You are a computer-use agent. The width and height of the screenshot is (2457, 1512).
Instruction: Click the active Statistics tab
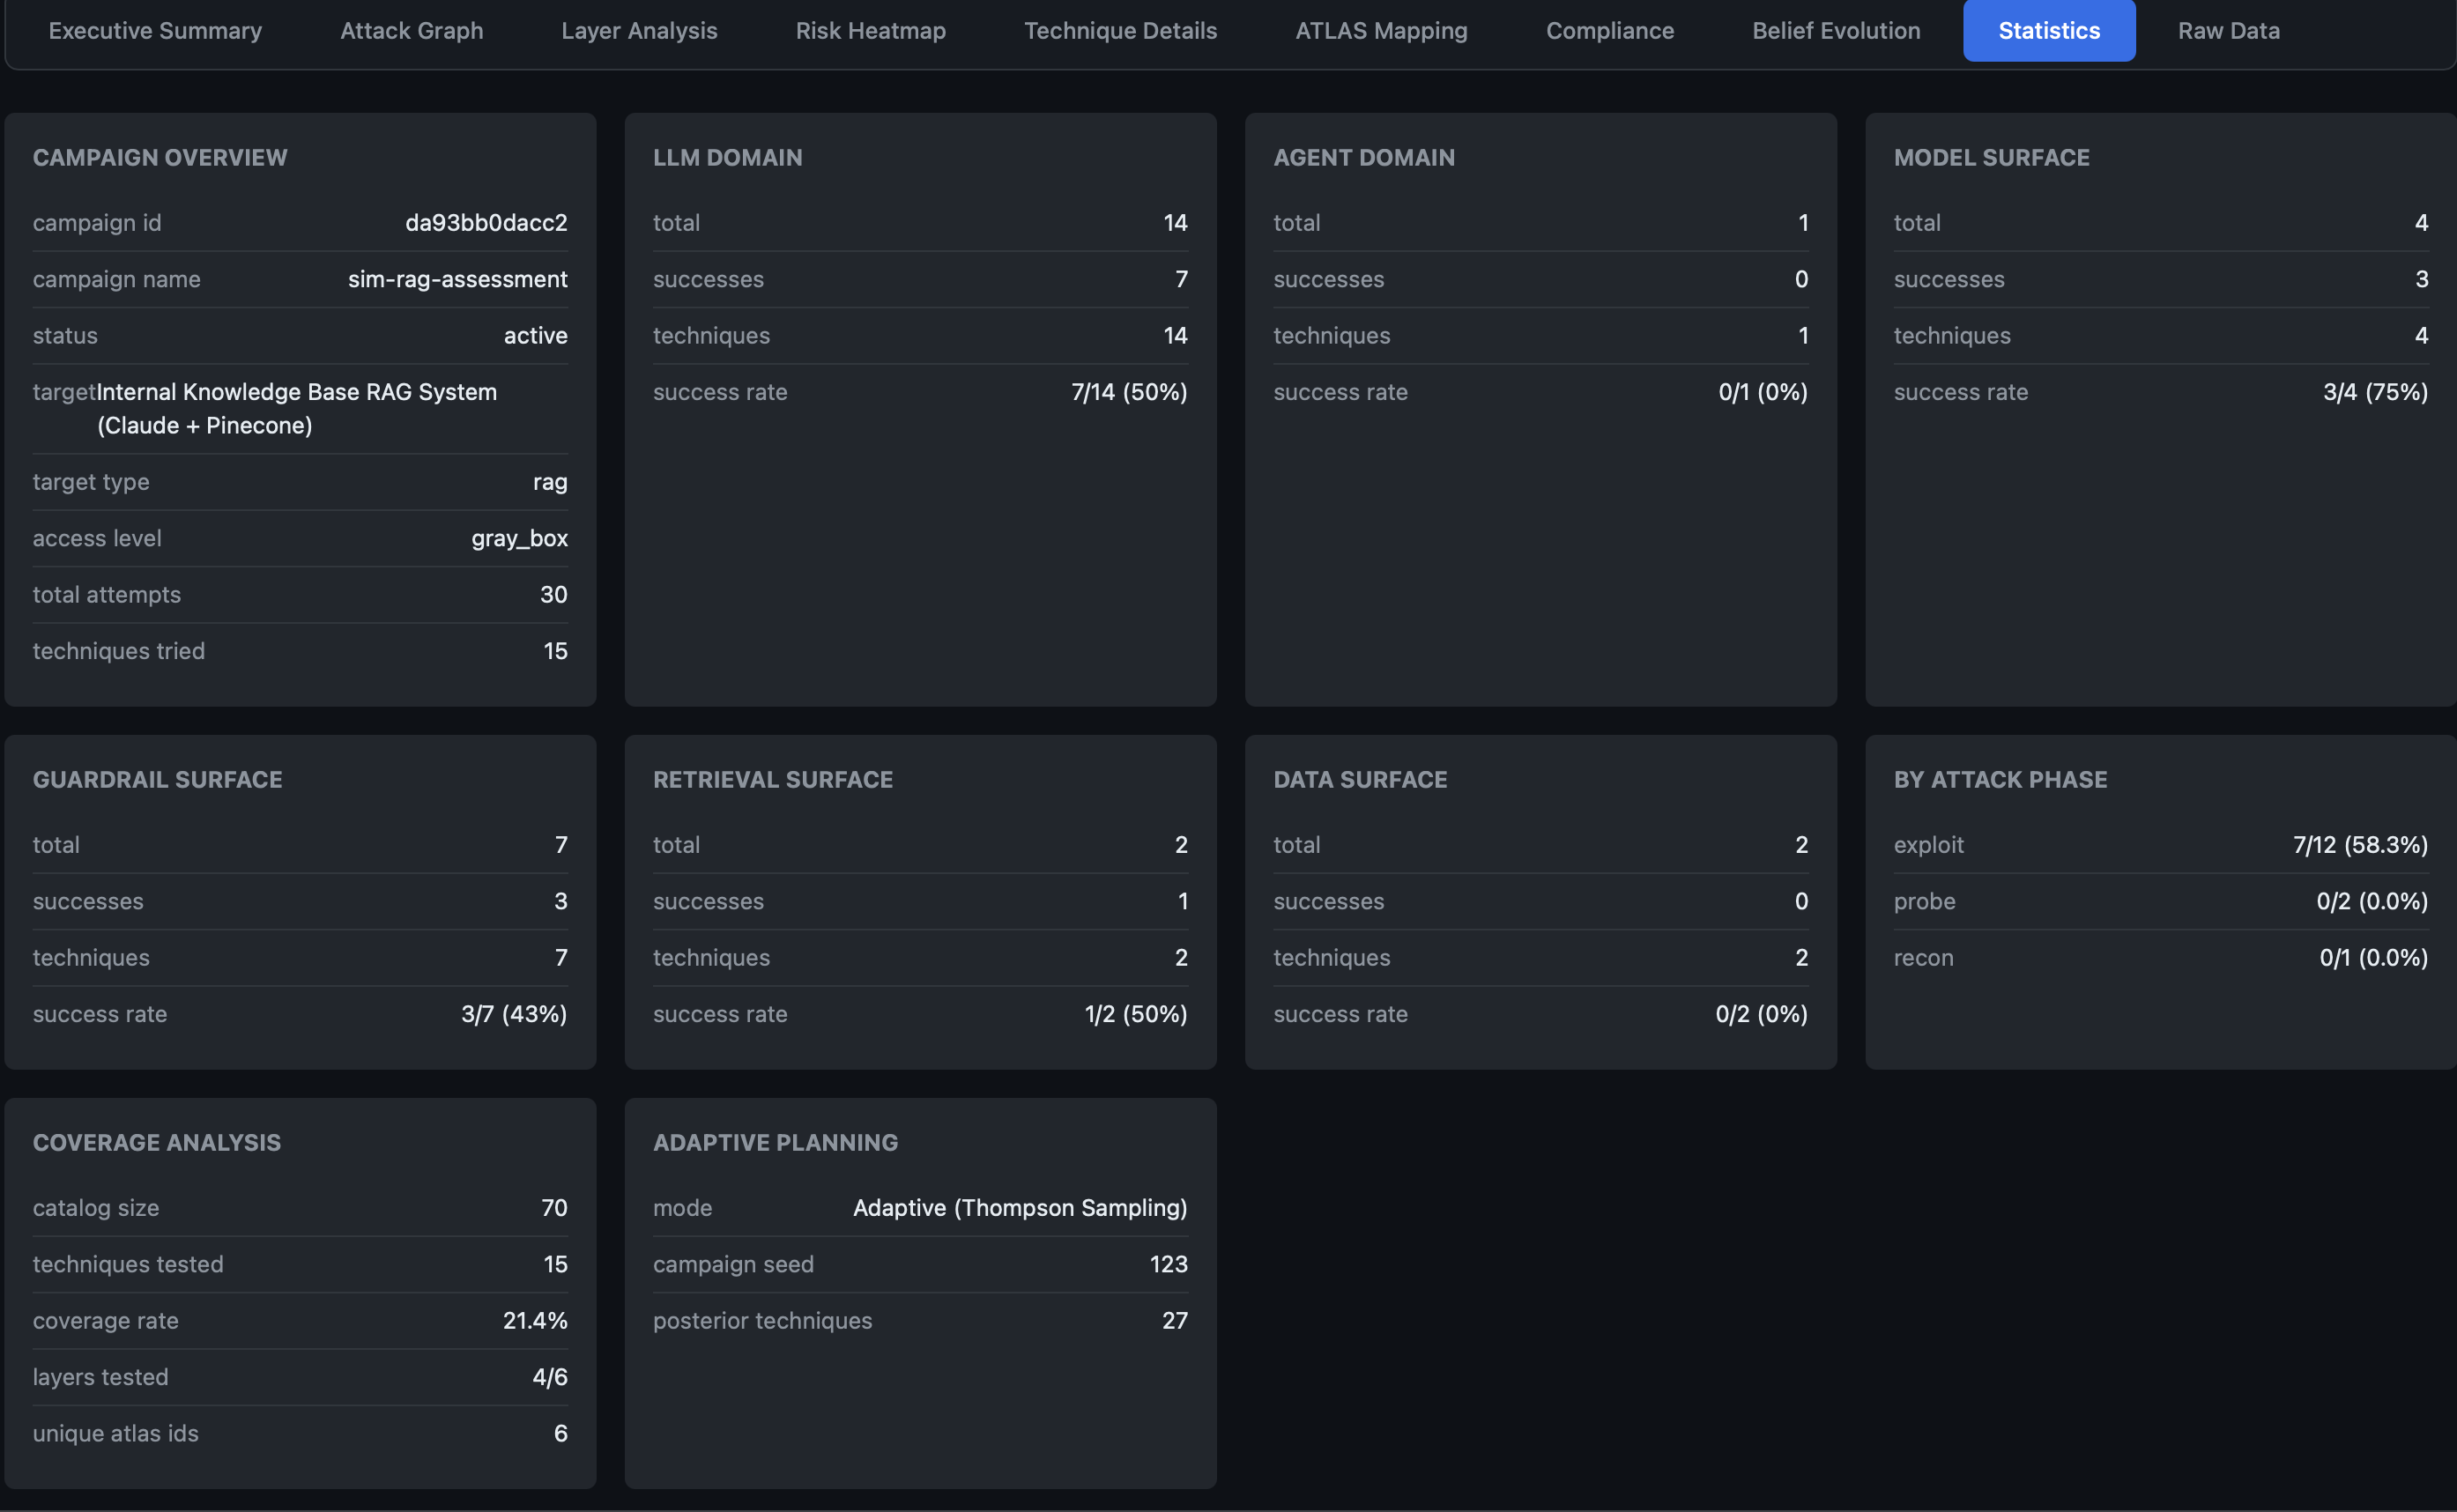tap(2048, 31)
